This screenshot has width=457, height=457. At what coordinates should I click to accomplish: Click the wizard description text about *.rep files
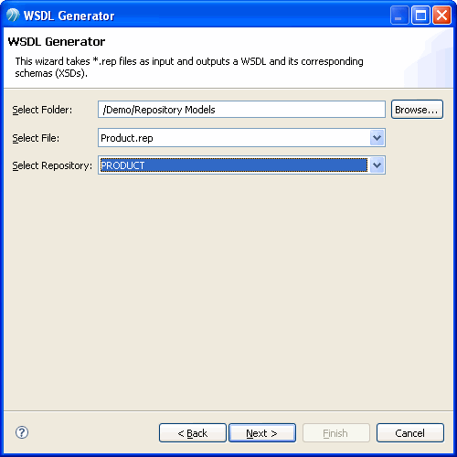click(189, 68)
